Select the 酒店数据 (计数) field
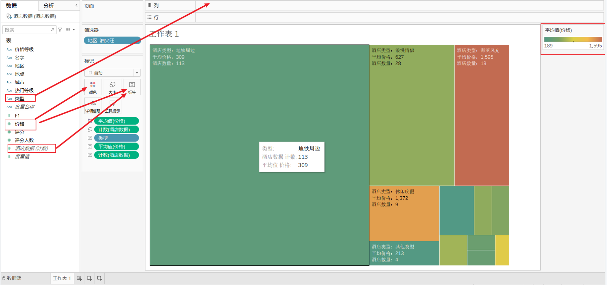 pos(31,149)
